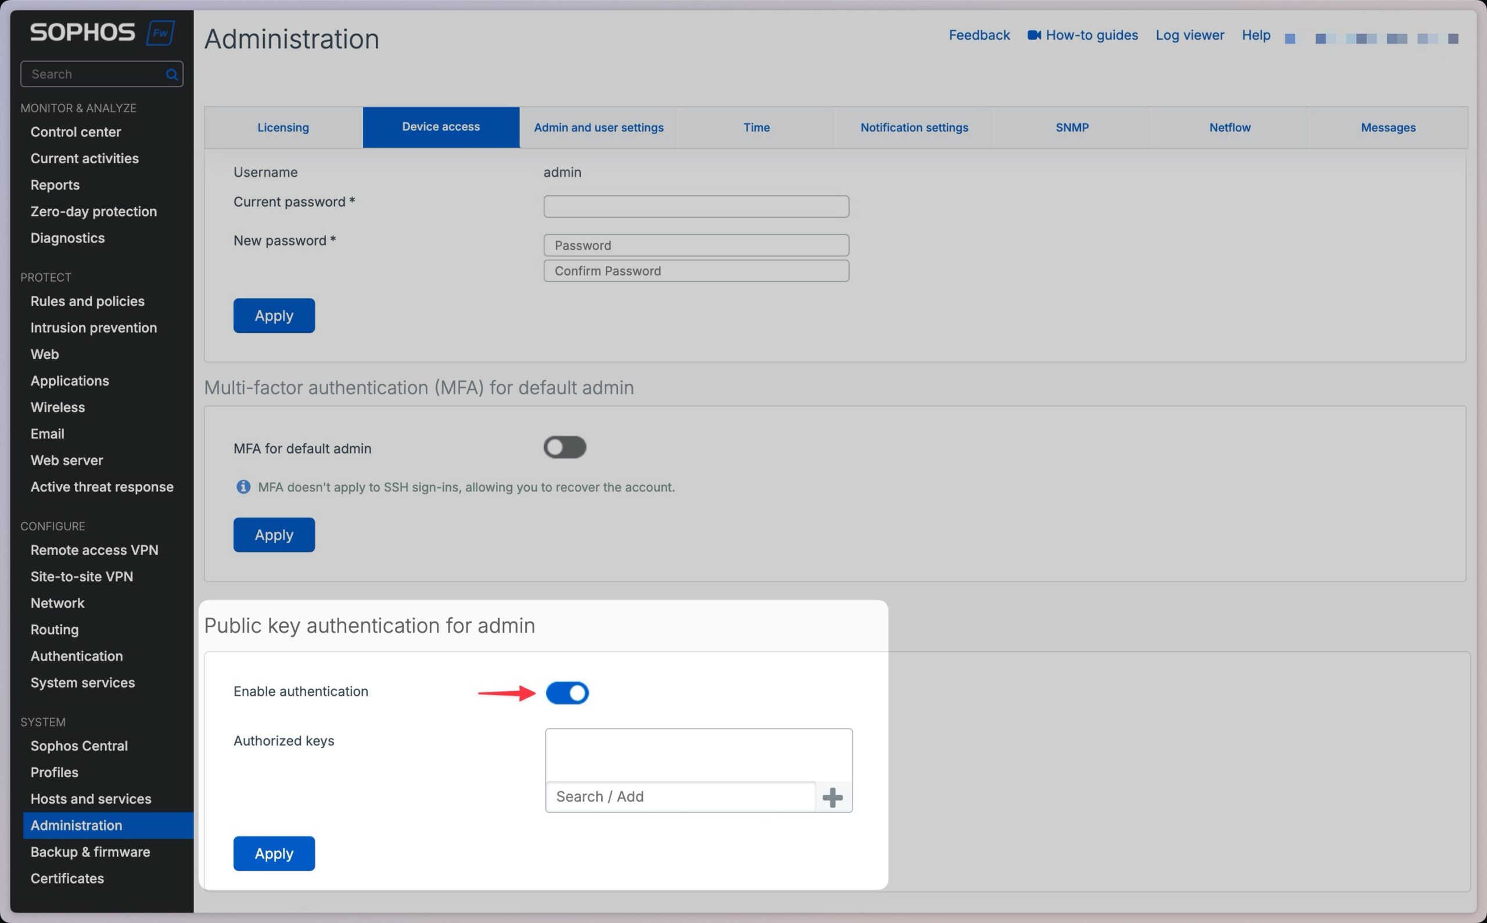The width and height of the screenshot is (1487, 923).
Task: Open the Time tab
Action: [756, 128]
